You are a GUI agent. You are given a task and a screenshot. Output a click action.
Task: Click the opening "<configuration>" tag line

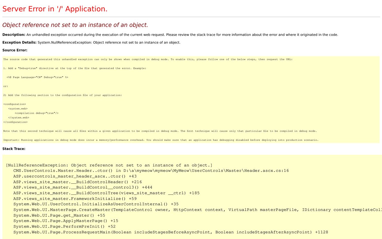(x=15, y=104)
